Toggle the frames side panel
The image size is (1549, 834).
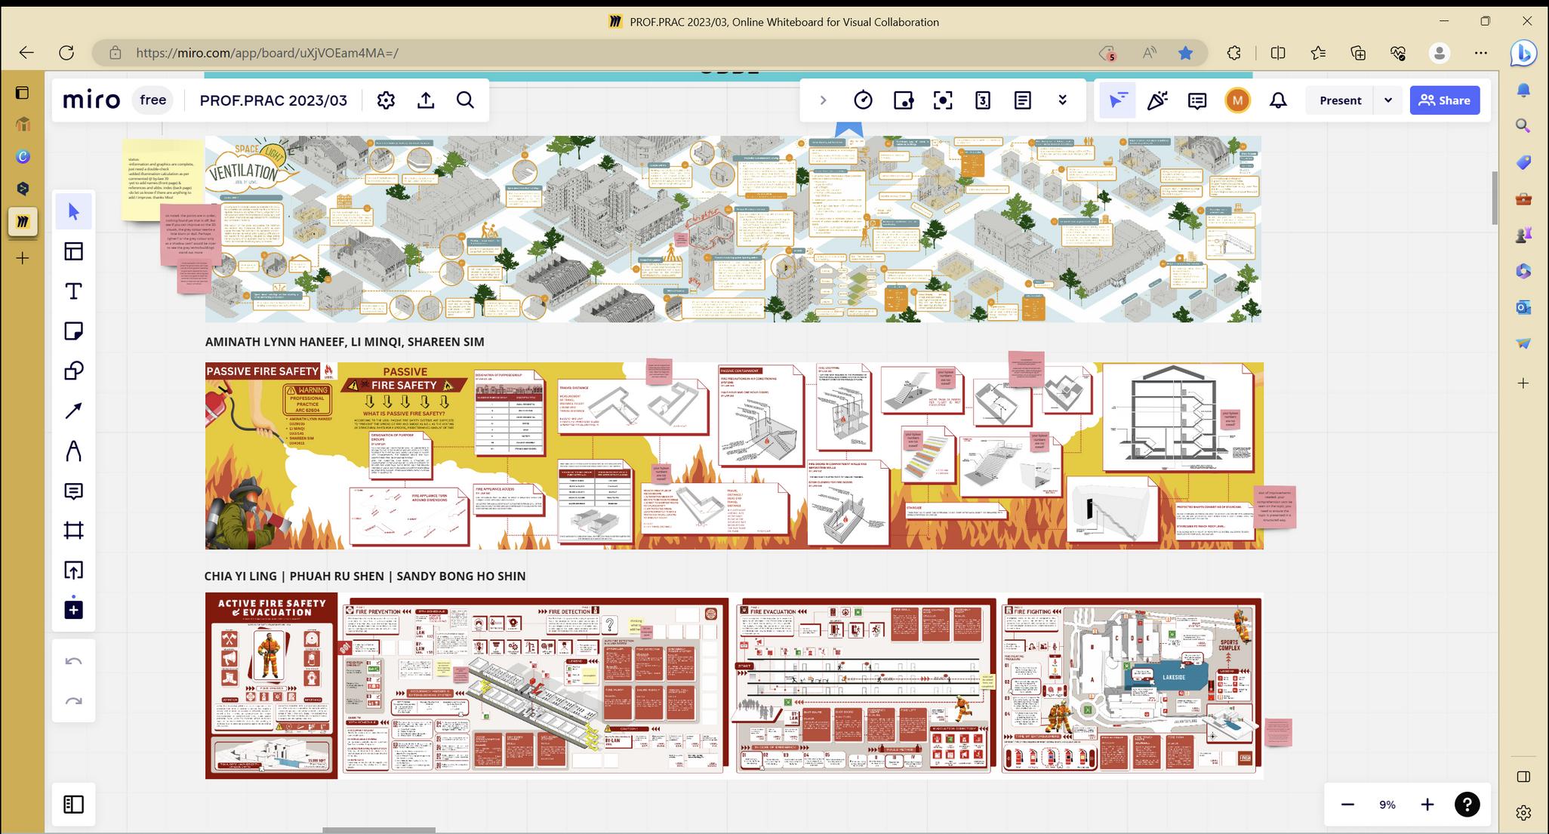pyautogui.click(x=73, y=805)
